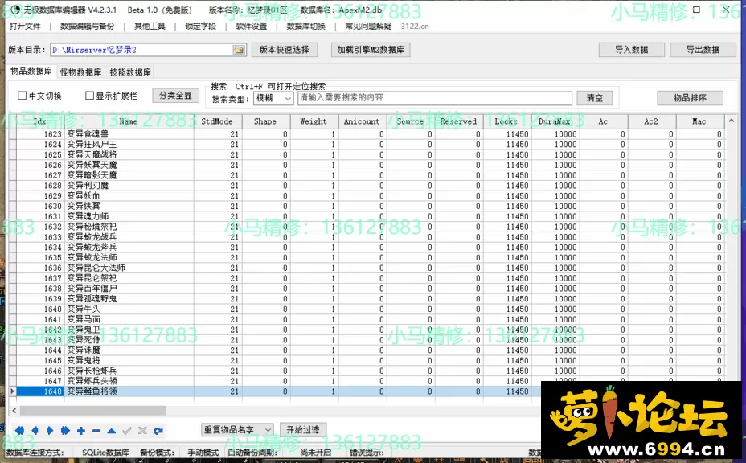Image resolution: width=746 pixels, height=463 pixels.
Task: Switch to the 怪物数据库 tab
Action: click(80, 72)
